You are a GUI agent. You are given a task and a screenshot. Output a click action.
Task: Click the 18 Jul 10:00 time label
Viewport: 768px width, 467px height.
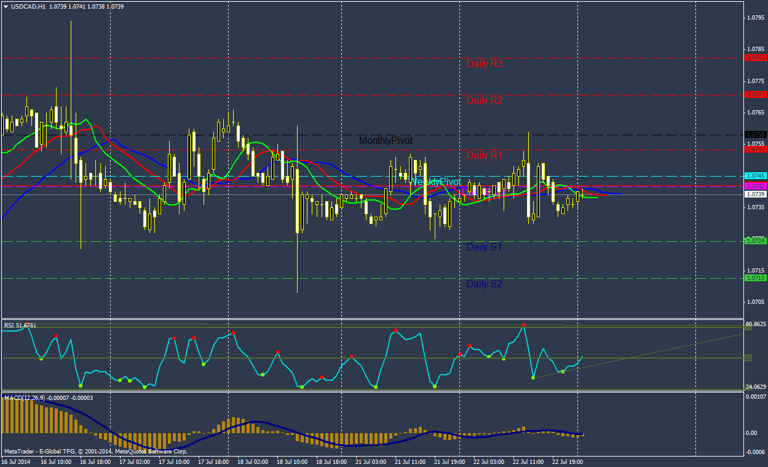292,461
